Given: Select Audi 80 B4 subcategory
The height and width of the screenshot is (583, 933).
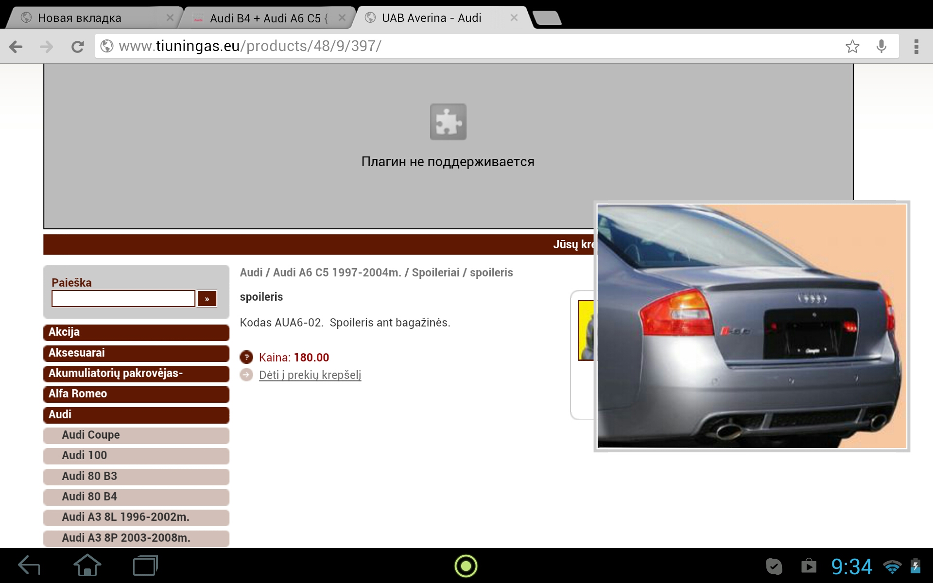Looking at the screenshot, I should point(136,497).
